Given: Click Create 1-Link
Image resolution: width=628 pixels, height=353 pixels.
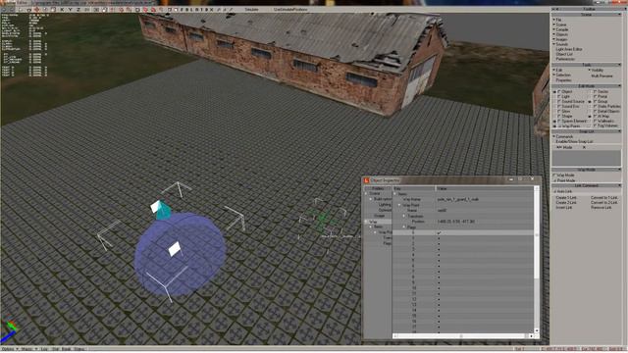Looking at the screenshot, I should click(x=566, y=198).
